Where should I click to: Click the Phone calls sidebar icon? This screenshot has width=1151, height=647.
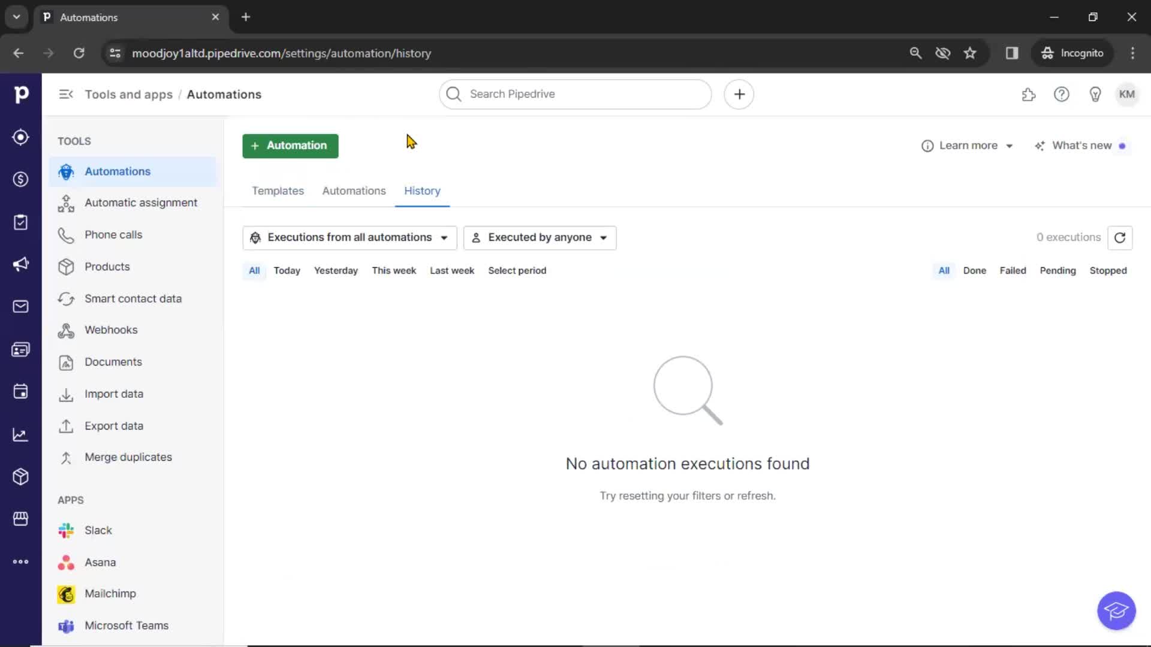pyautogui.click(x=65, y=234)
